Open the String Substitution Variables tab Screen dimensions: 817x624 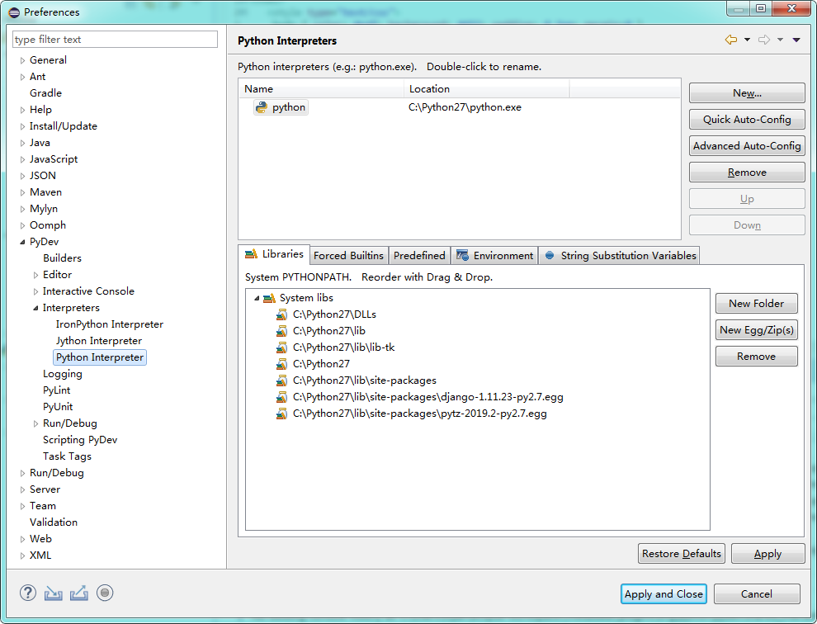620,255
